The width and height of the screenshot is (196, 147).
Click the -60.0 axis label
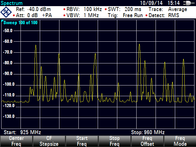(8, 41)
